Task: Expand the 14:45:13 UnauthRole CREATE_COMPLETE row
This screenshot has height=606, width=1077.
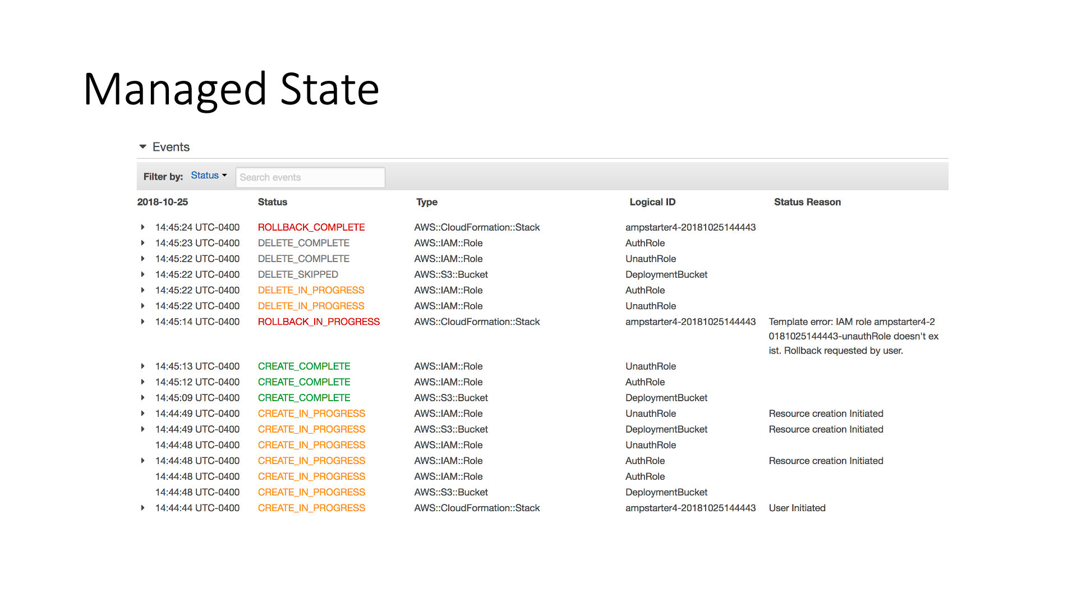Action: point(142,366)
